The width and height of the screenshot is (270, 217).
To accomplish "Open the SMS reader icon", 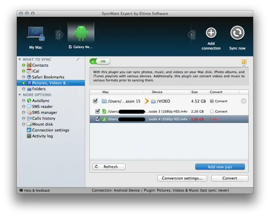I will click(x=29, y=107).
